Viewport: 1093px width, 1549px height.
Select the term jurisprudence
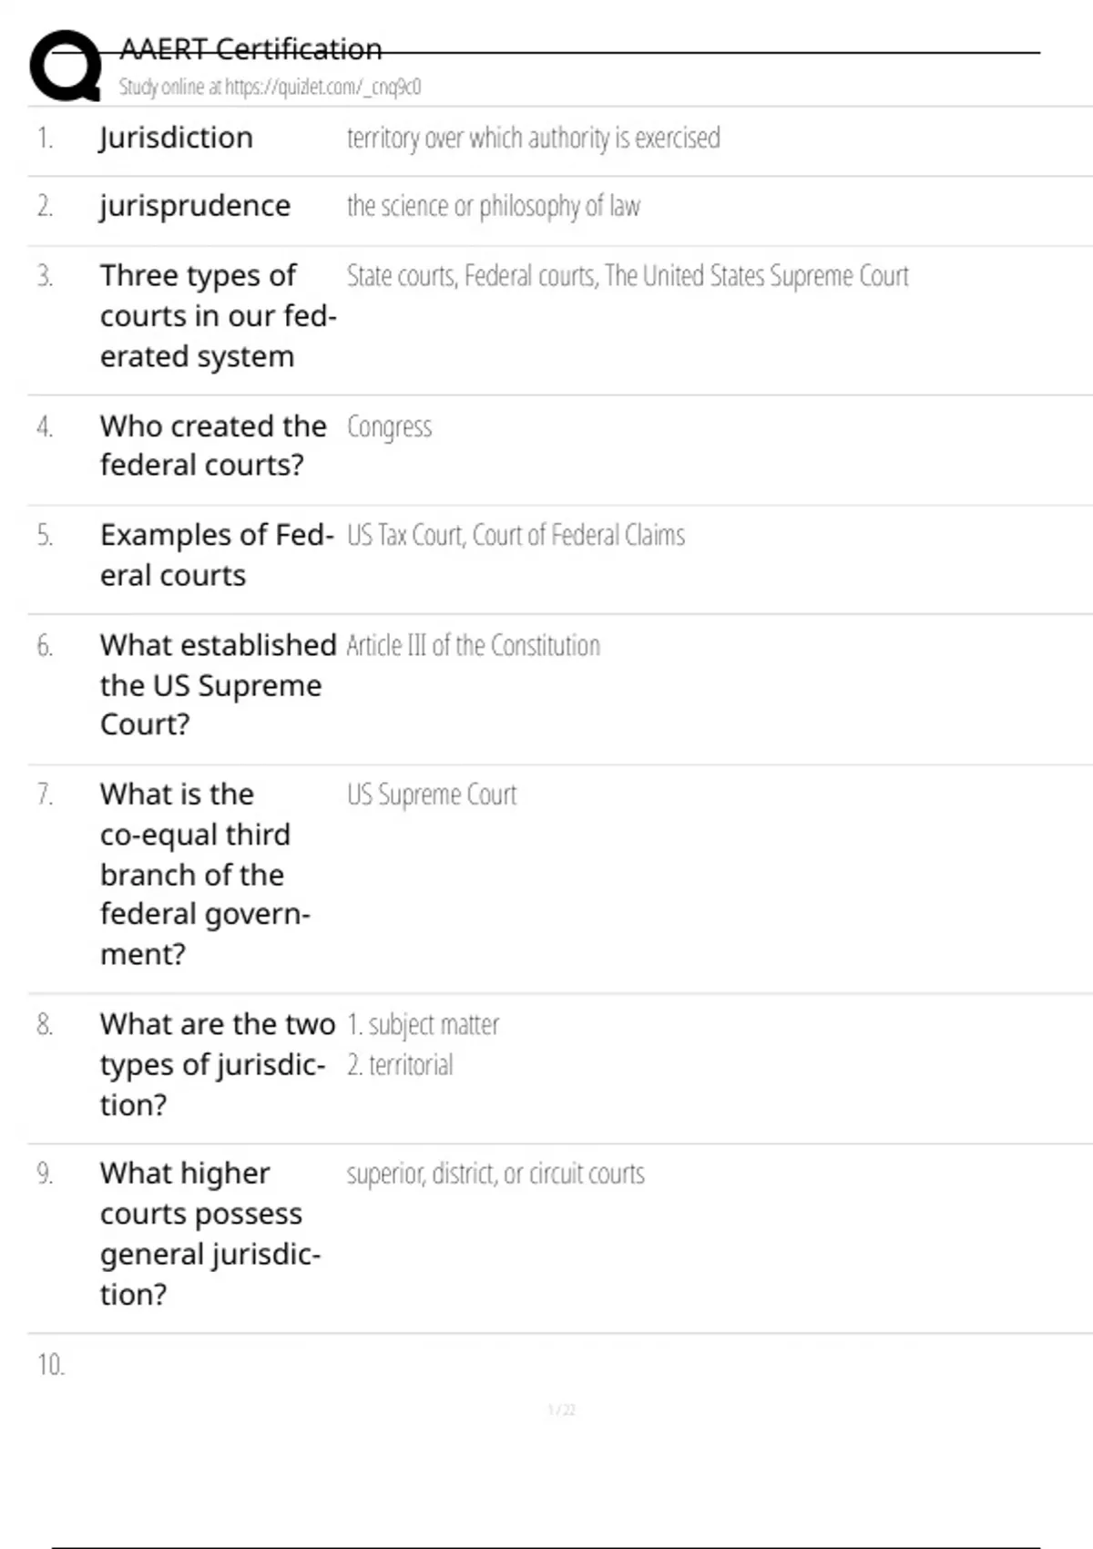pyautogui.click(x=195, y=206)
